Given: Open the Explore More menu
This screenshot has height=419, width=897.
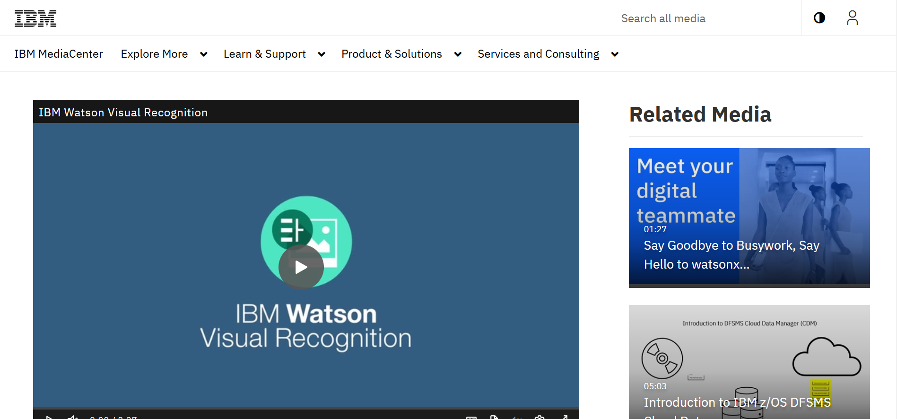Looking at the screenshot, I should 154,54.
